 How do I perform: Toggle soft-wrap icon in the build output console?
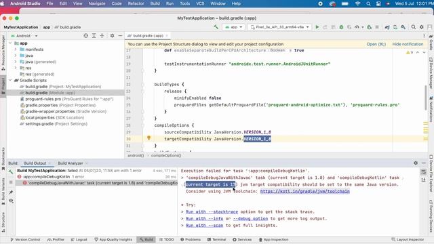coord(423,172)
